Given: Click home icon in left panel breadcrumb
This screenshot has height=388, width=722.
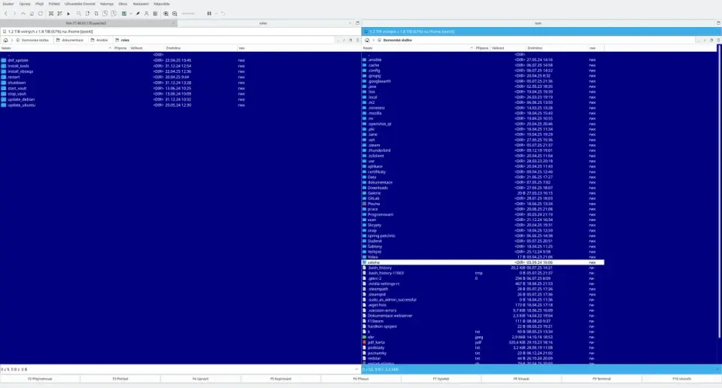Looking at the screenshot, I should tap(5, 40).
